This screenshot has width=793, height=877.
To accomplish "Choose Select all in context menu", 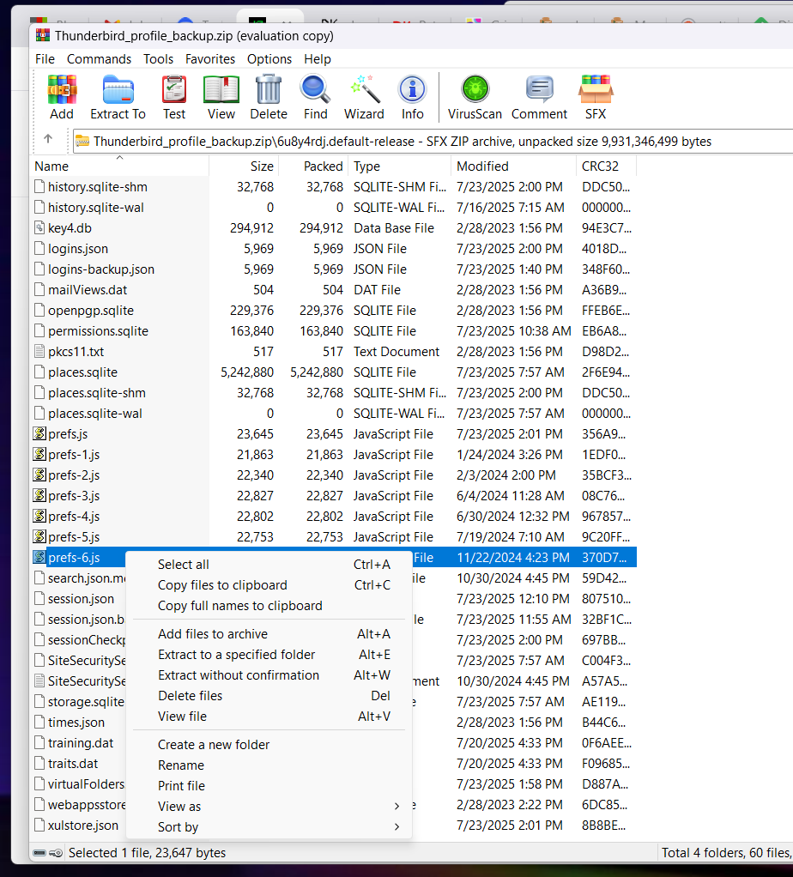I will click(184, 565).
